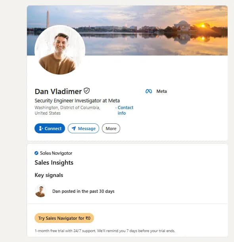
Task: Click the person-plus icon inside Connect button
Action: click(40, 129)
